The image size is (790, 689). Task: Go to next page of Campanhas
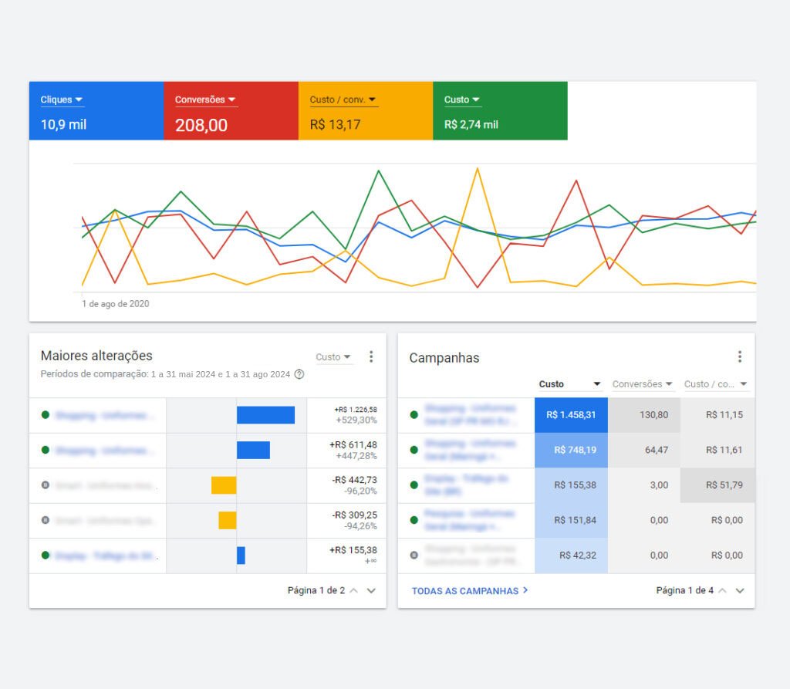pyautogui.click(x=740, y=591)
